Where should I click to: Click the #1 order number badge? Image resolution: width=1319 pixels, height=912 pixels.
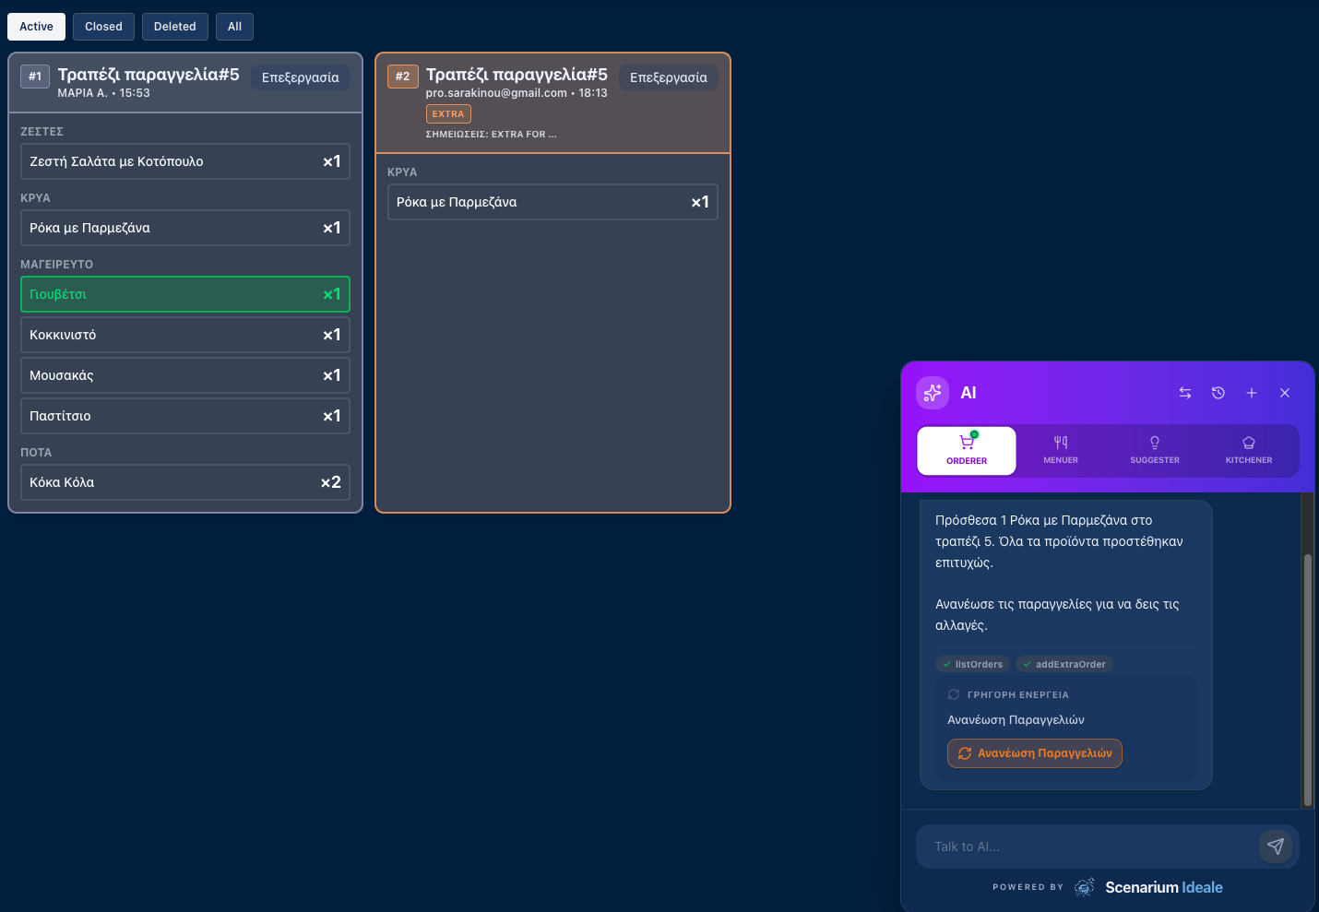tap(35, 77)
